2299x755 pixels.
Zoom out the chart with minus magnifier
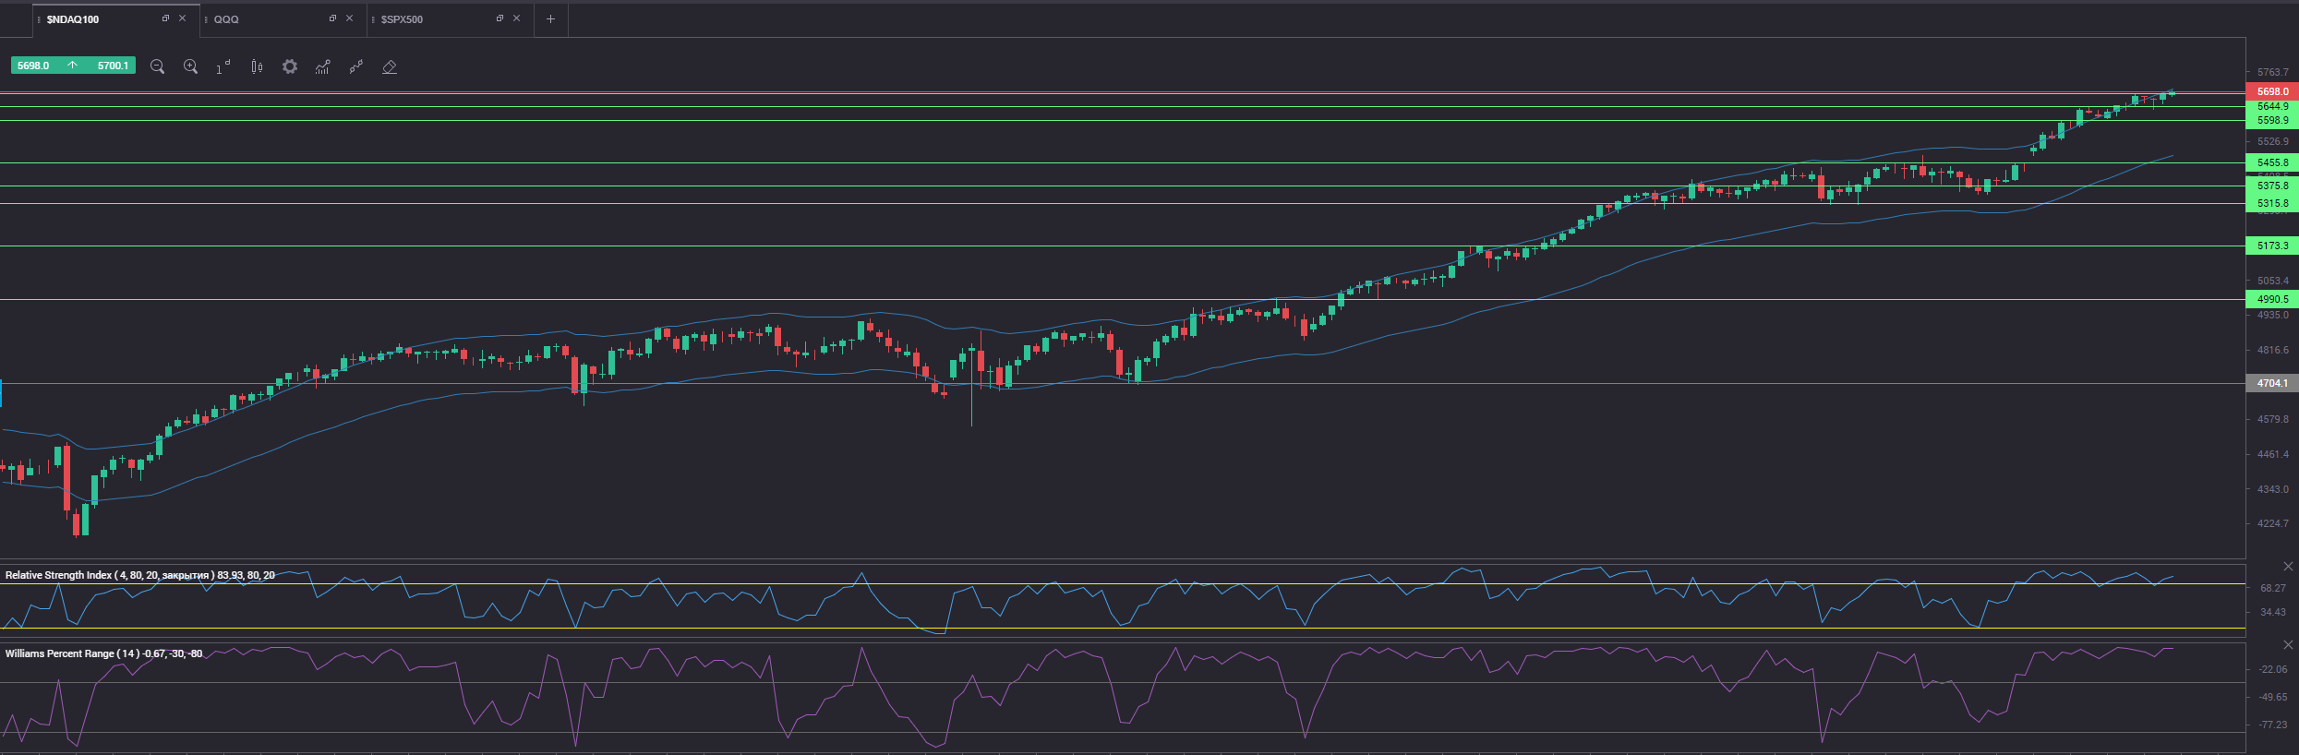157,66
